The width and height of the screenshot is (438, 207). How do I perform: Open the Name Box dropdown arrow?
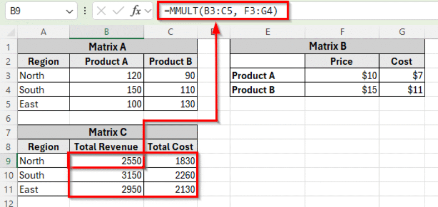tap(69, 12)
